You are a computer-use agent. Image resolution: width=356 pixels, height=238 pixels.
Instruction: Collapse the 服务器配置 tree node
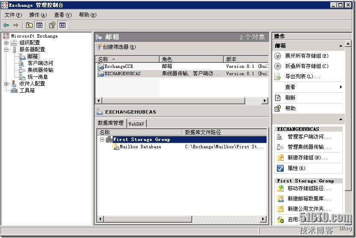(6, 50)
